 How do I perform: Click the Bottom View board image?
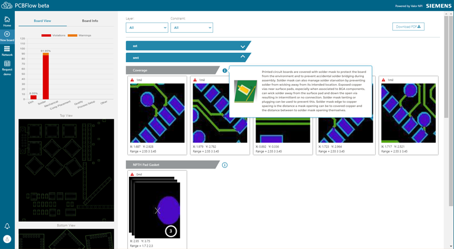coord(67,239)
